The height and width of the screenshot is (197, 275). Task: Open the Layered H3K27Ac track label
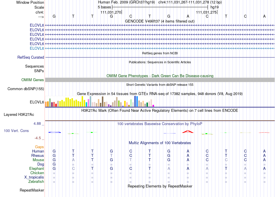19,115
